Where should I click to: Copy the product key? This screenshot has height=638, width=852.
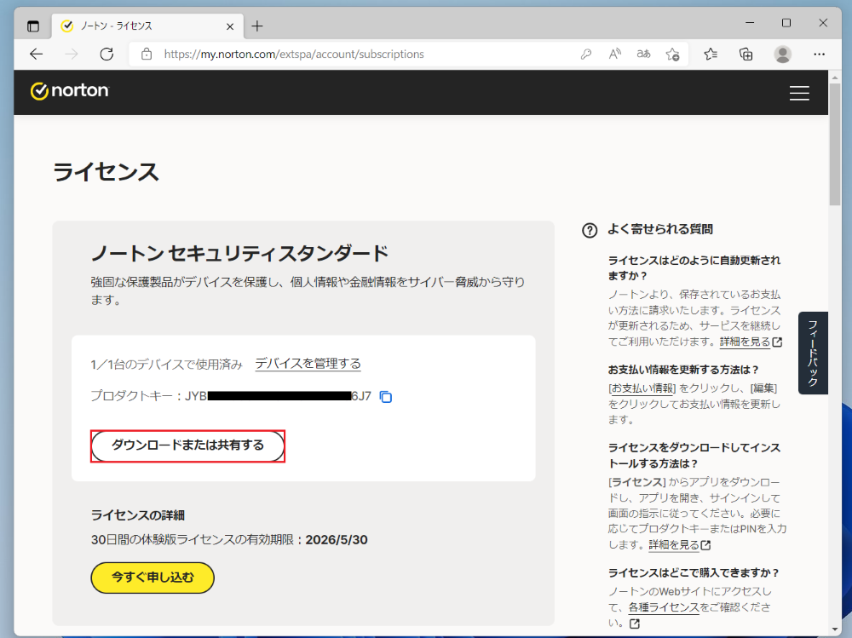386,397
